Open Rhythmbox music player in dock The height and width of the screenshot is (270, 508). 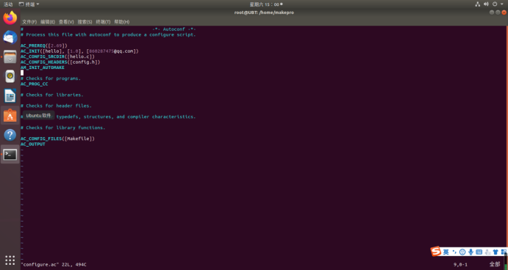click(10, 76)
